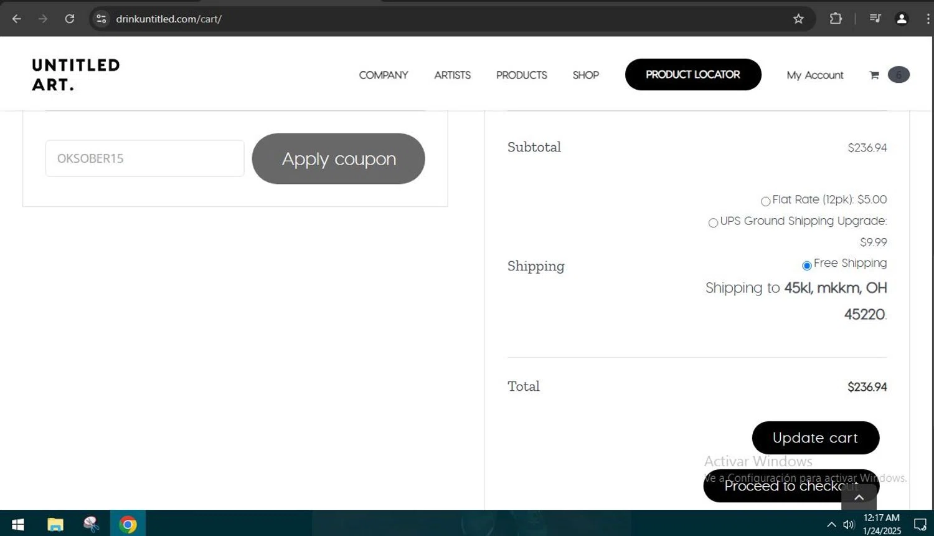Open the Windows Start menu
The height and width of the screenshot is (536, 934).
pos(17,524)
